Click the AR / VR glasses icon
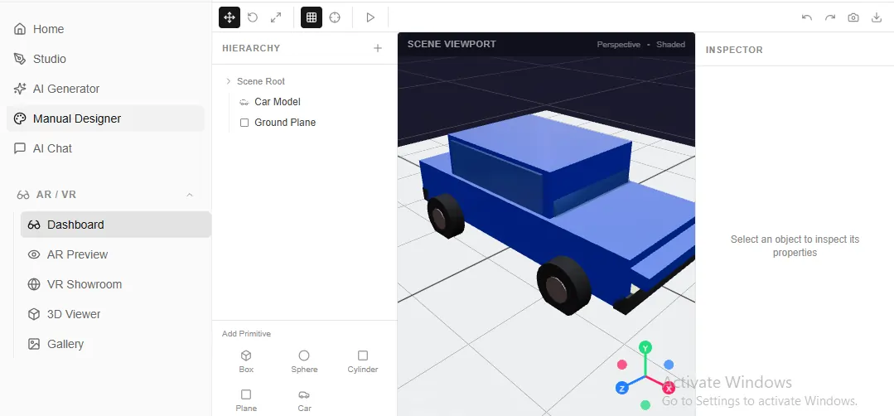The width and height of the screenshot is (894, 416). 23,195
